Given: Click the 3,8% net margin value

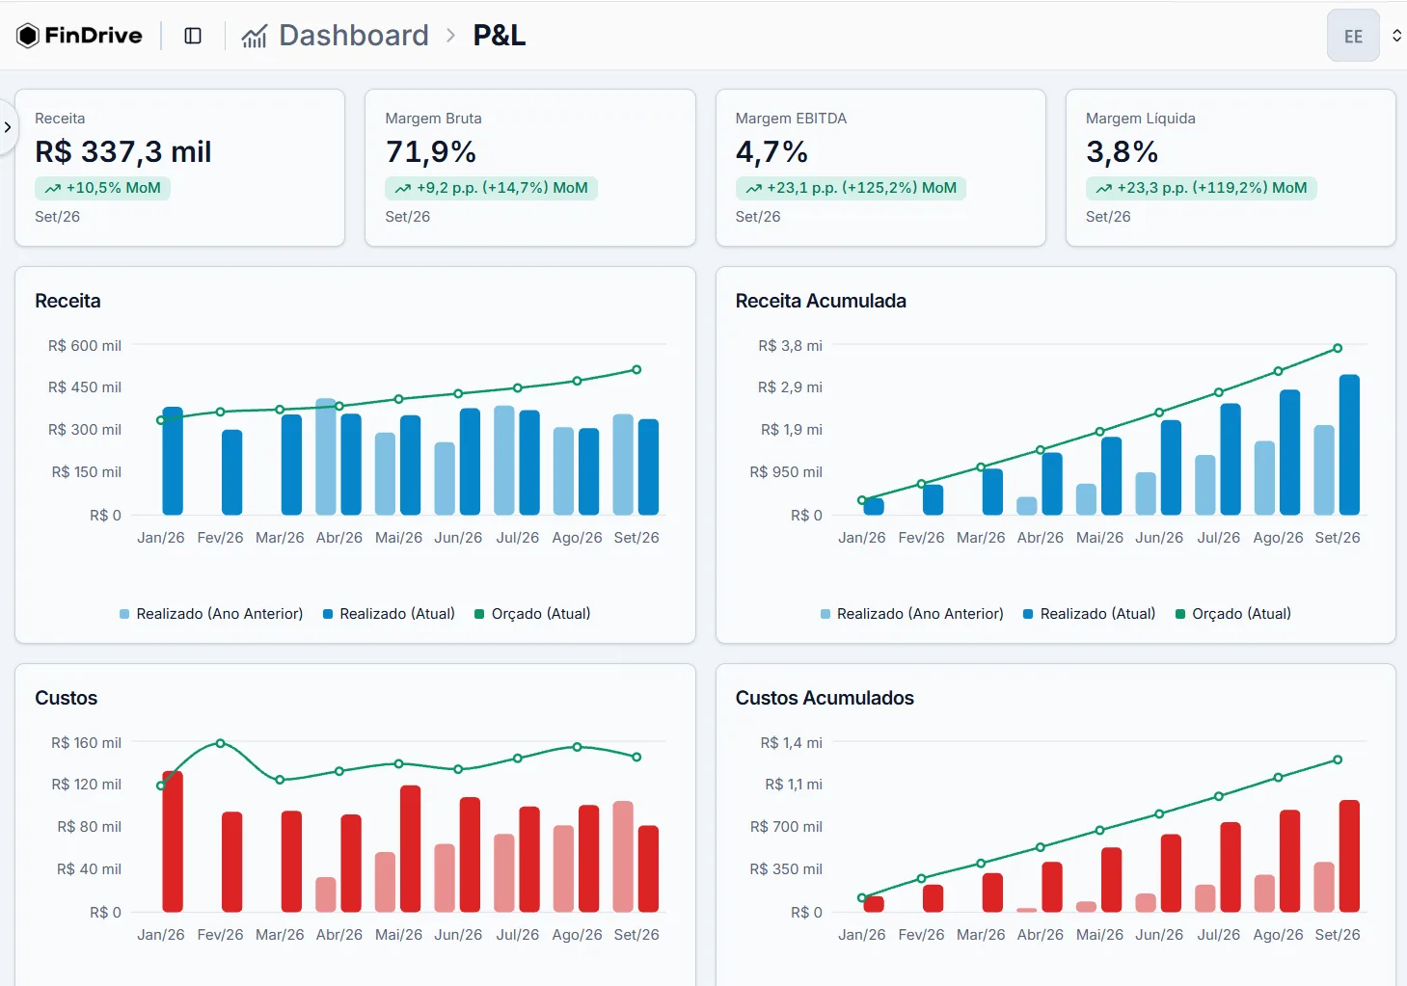Looking at the screenshot, I should click(x=1122, y=151).
